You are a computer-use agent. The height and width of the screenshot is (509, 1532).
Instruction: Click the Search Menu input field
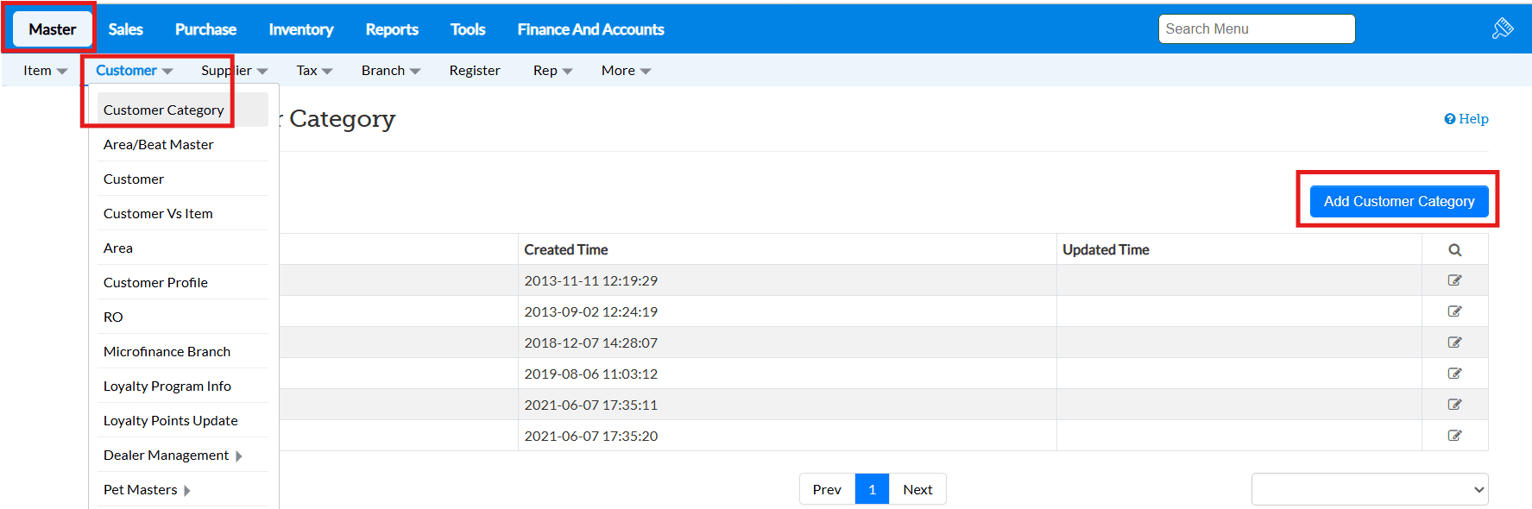[x=1256, y=29]
